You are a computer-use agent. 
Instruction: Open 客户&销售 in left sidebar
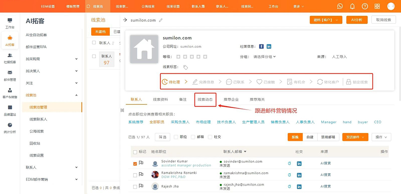10,93
